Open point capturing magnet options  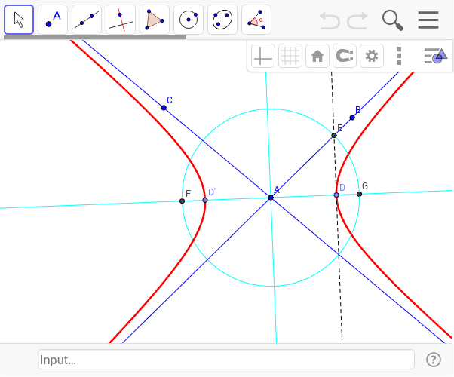click(345, 56)
